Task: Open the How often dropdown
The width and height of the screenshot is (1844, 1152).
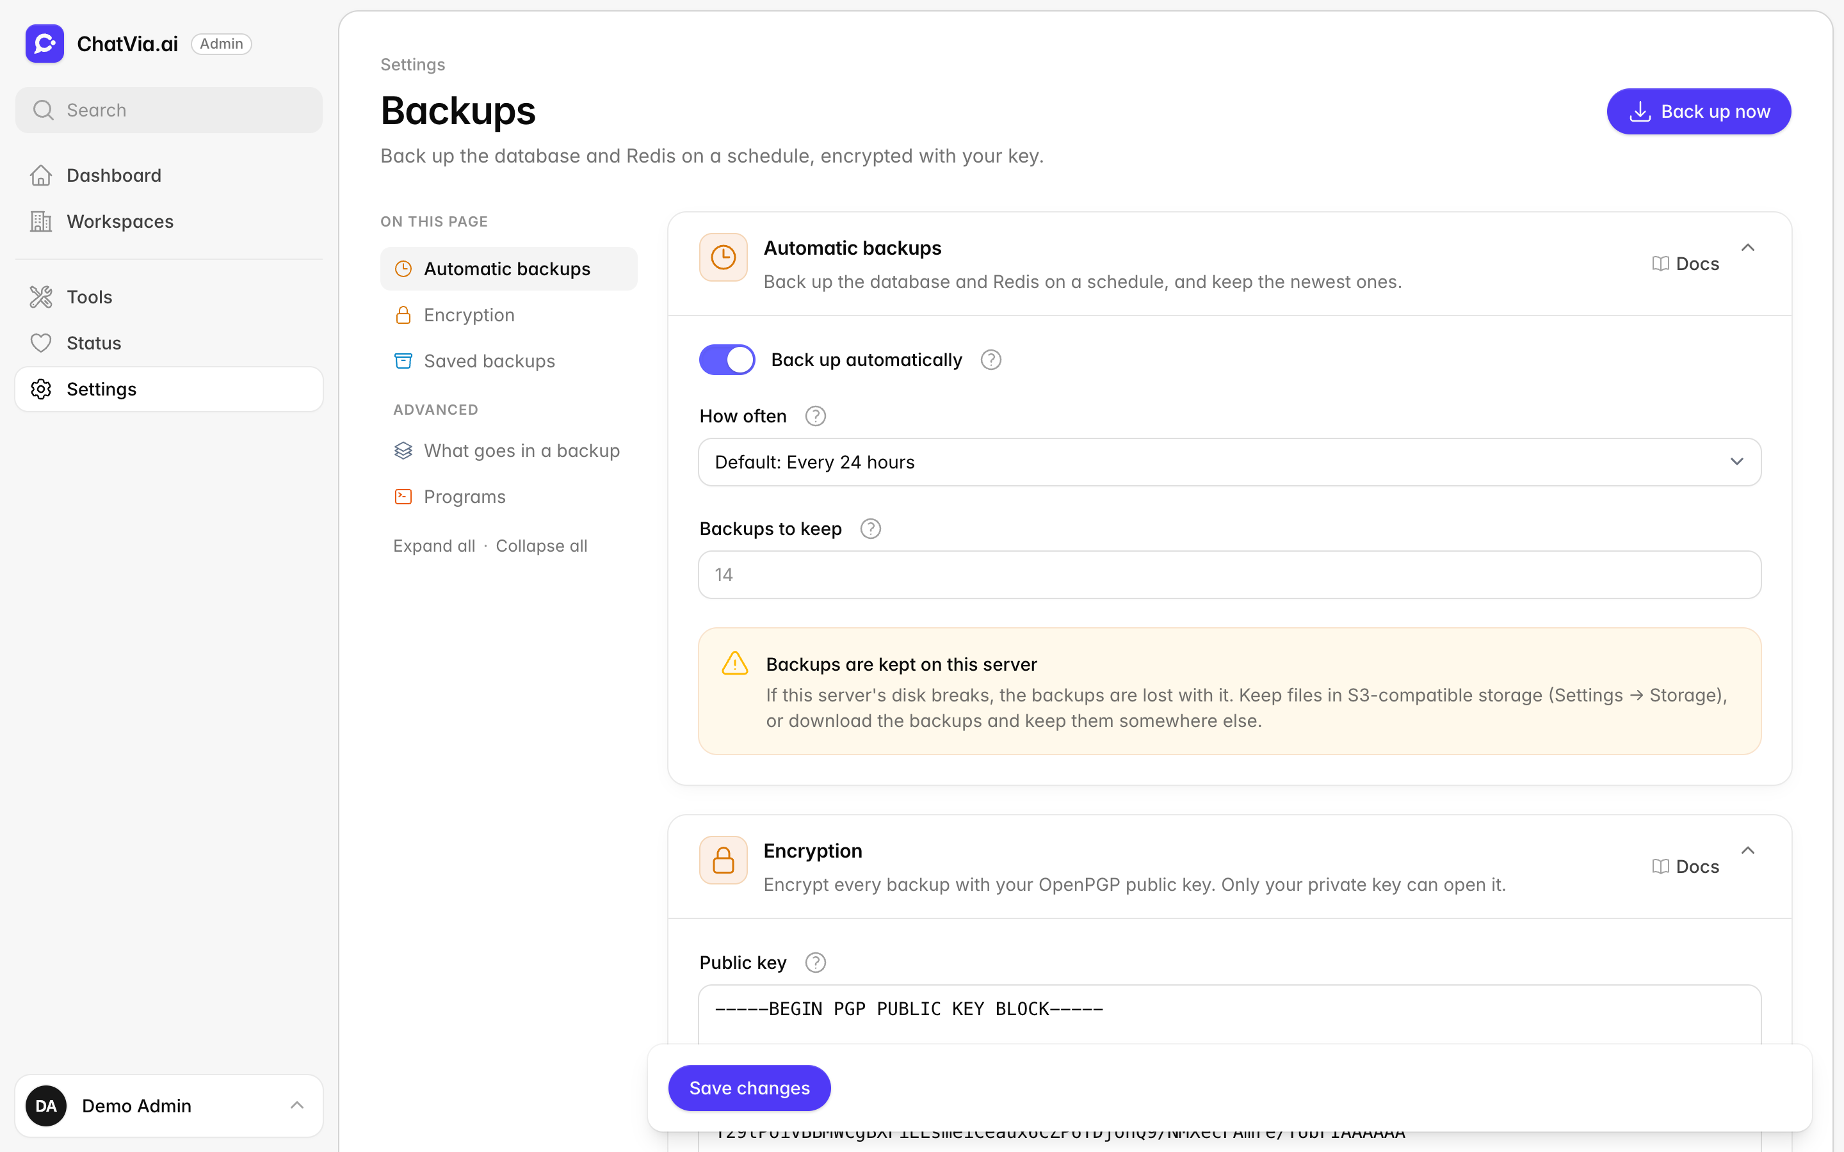Action: click(x=1229, y=461)
